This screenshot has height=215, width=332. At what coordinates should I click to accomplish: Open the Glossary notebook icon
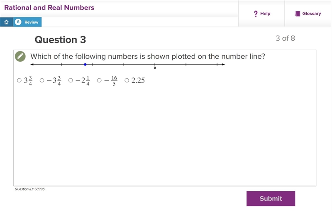pyautogui.click(x=297, y=14)
